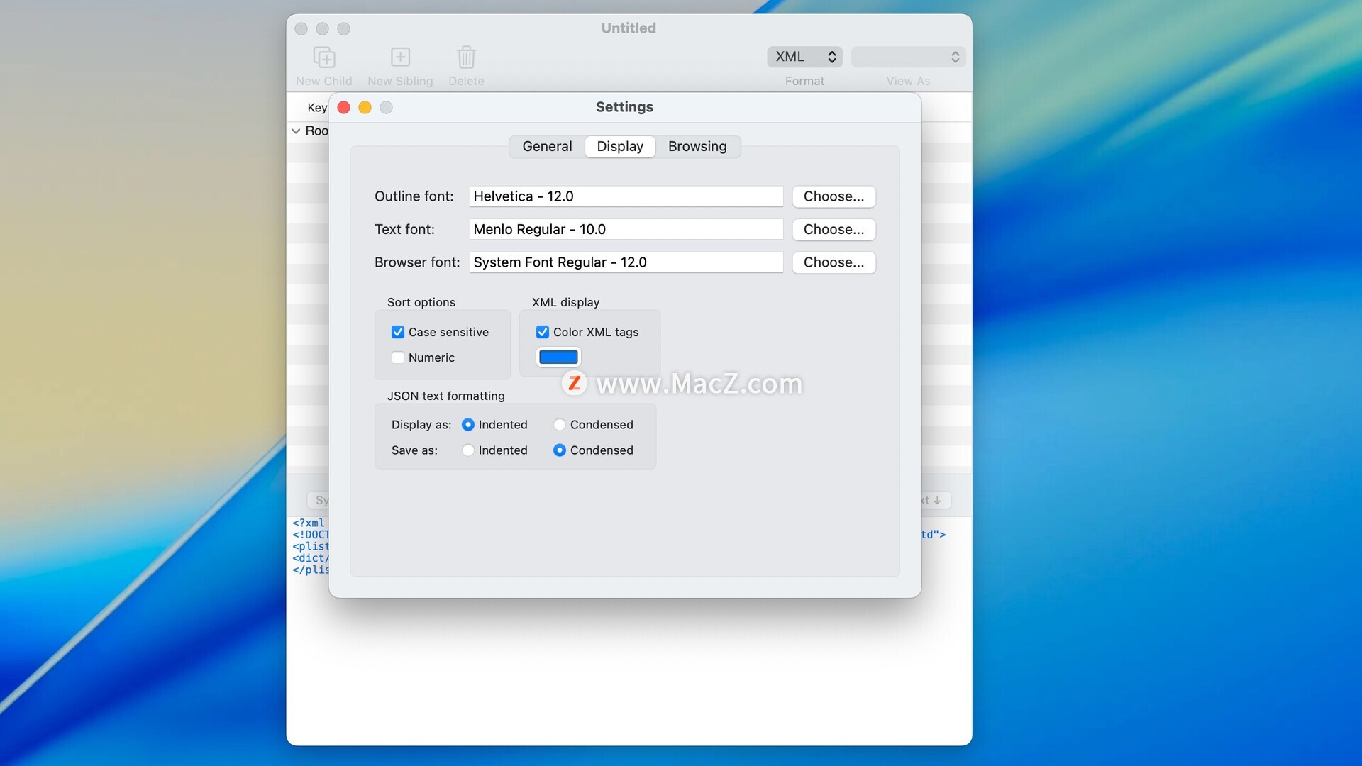This screenshot has width=1362, height=766.
Task: Open the blue XML tag color well
Action: point(558,357)
